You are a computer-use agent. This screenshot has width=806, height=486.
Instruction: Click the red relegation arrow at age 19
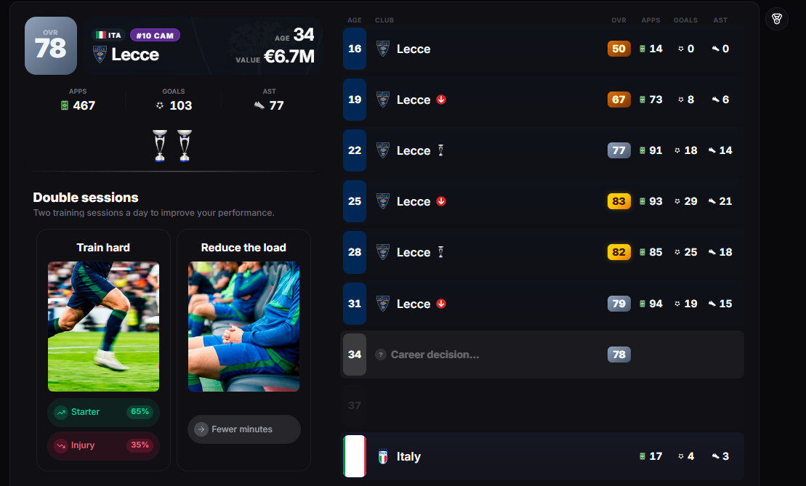(441, 99)
